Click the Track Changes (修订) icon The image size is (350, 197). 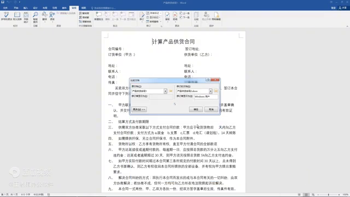(x=142, y=16)
